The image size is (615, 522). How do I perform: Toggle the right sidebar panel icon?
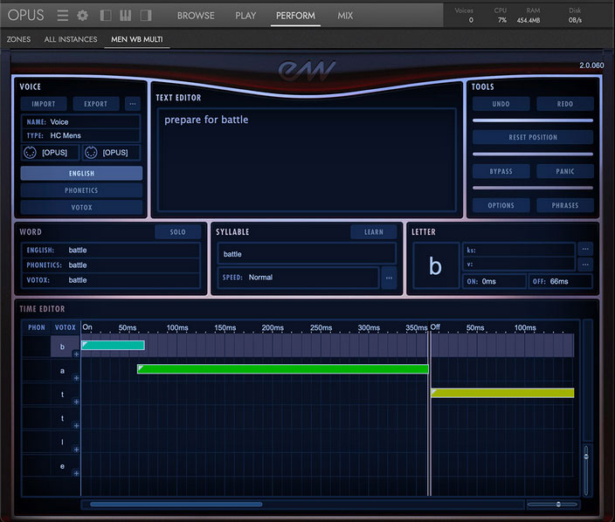tap(146, 16)
